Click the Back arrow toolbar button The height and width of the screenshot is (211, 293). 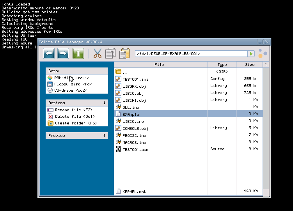(49, 53)
